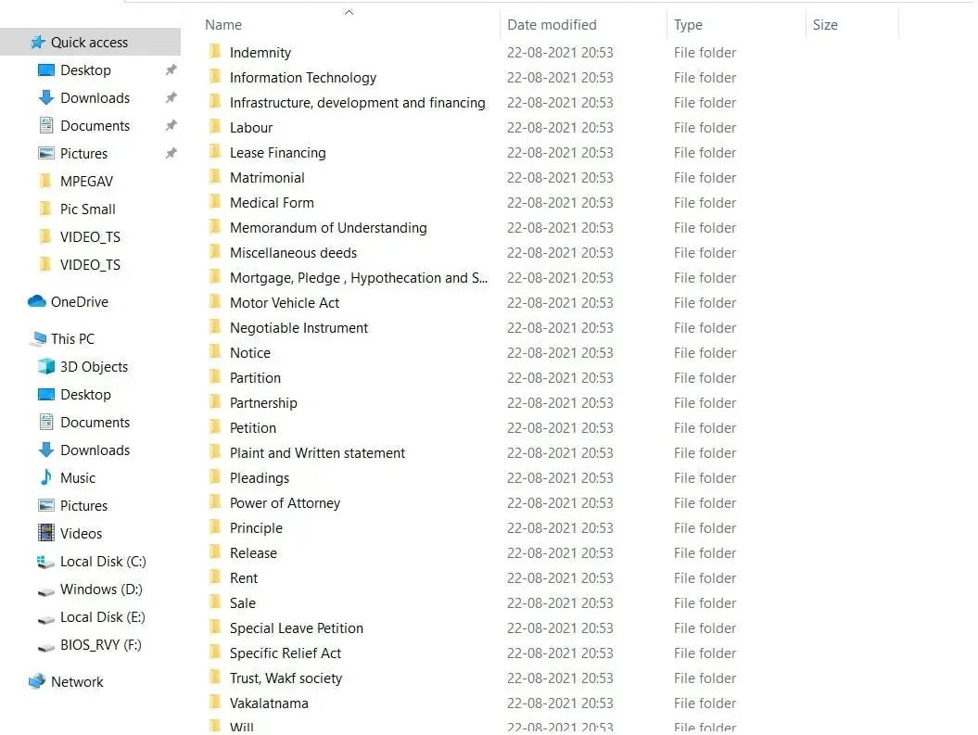978x735 pixels.
Task: Open the OneDrive cloud icon
Action: [35, 301]
